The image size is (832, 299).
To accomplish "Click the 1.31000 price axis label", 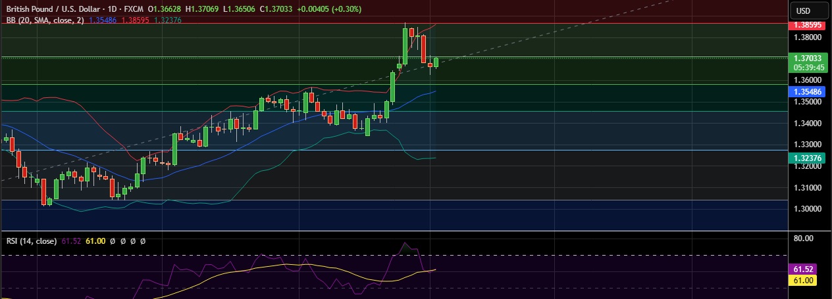I will pyautogui.click(x=807, y=187).
